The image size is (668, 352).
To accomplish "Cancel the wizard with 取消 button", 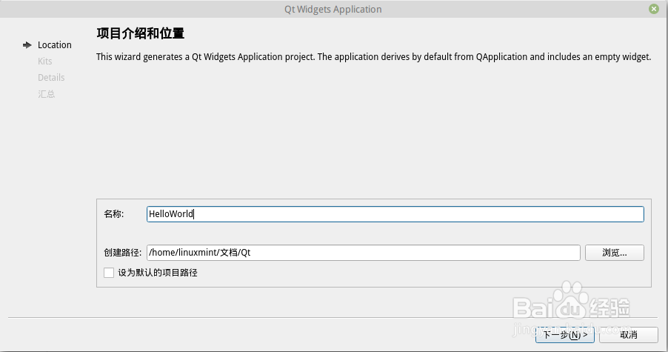I will click(x=629, y=335).
